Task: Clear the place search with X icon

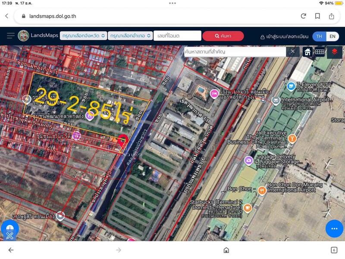Action: tap(292, 52)
